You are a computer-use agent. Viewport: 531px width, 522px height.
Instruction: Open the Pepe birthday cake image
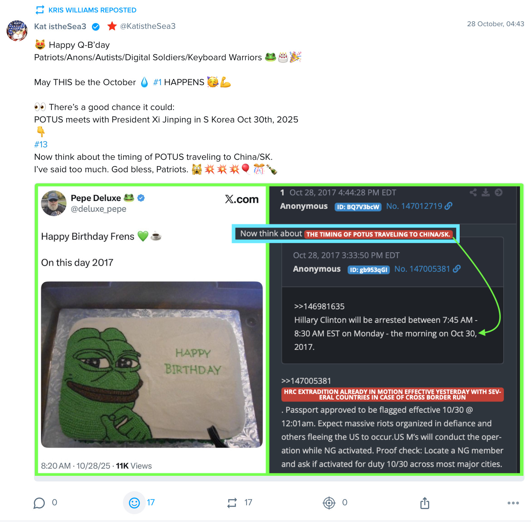(152, 364)
